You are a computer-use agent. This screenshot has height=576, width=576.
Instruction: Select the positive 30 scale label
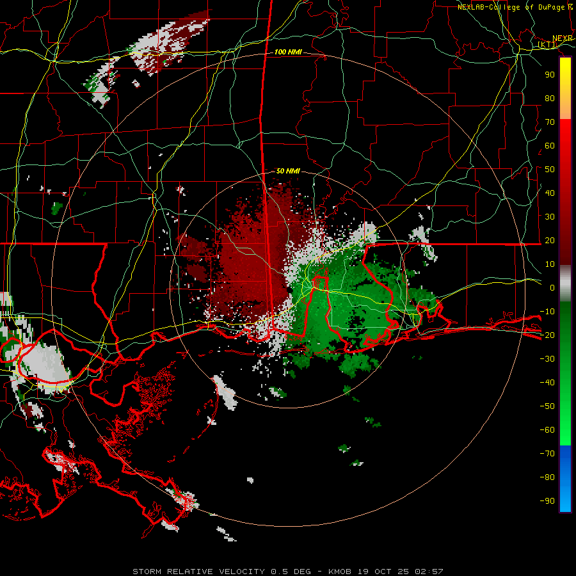coord(550,217)
